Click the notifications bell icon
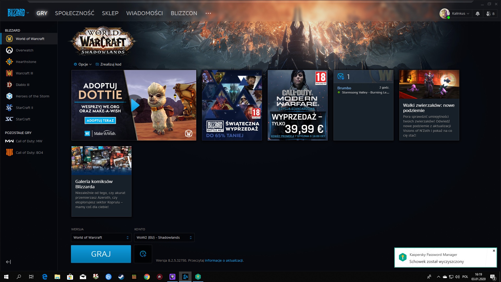 point(478,14)
